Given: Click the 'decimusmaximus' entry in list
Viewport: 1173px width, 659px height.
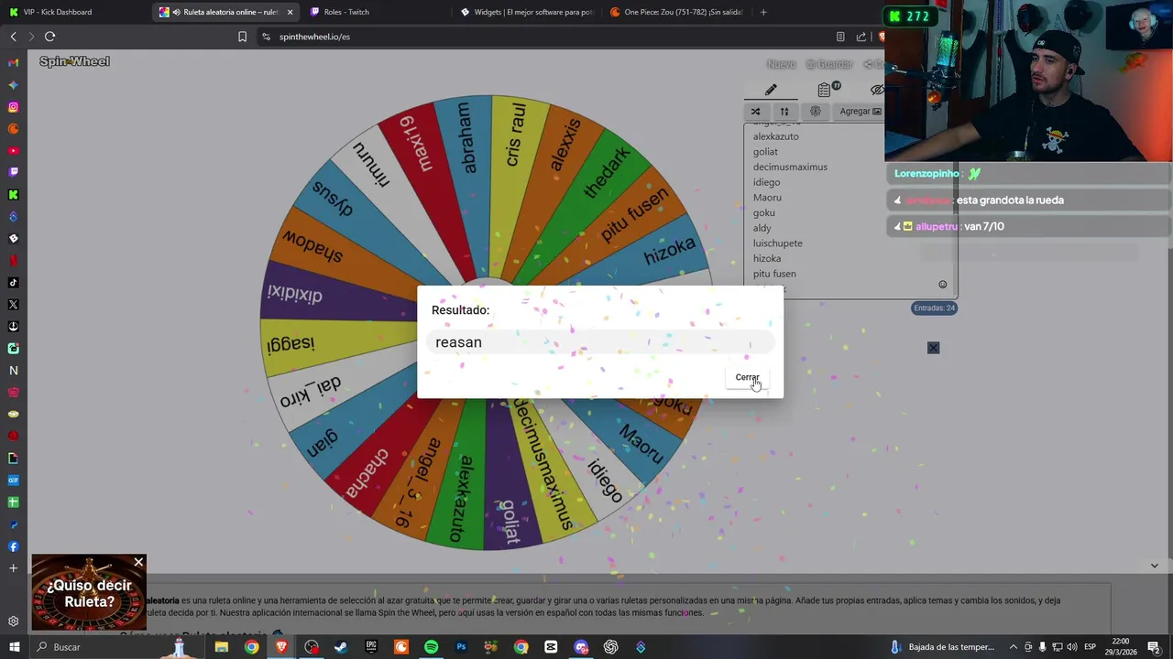Looking at the screenshot, I should [x=790, y=167].
